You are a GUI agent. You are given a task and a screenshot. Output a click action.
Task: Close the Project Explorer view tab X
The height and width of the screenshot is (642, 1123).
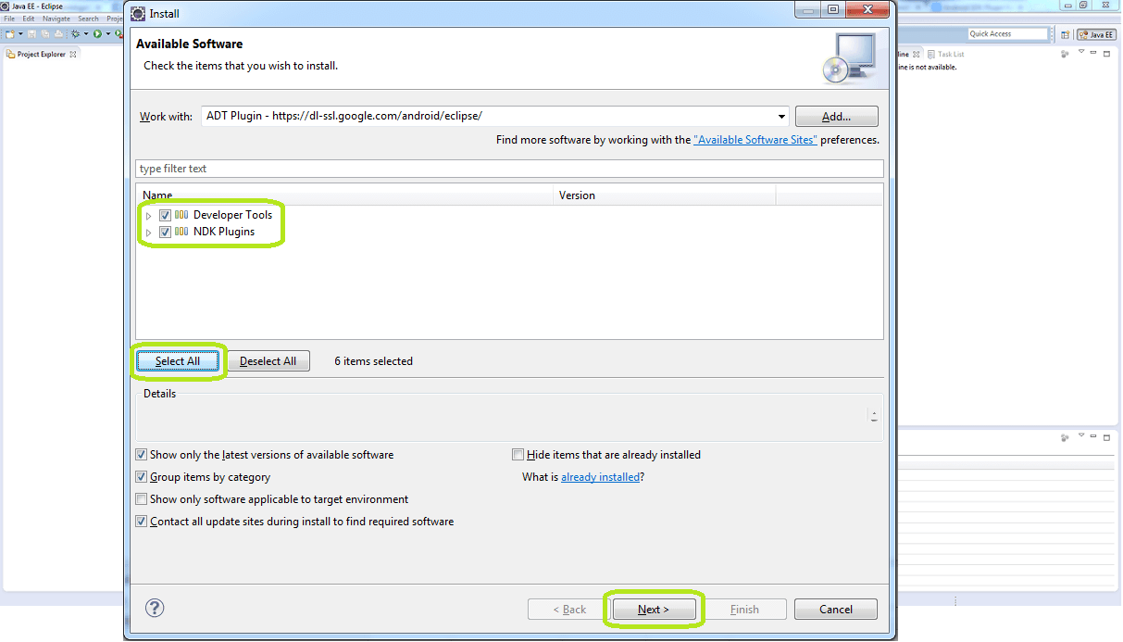73,54
